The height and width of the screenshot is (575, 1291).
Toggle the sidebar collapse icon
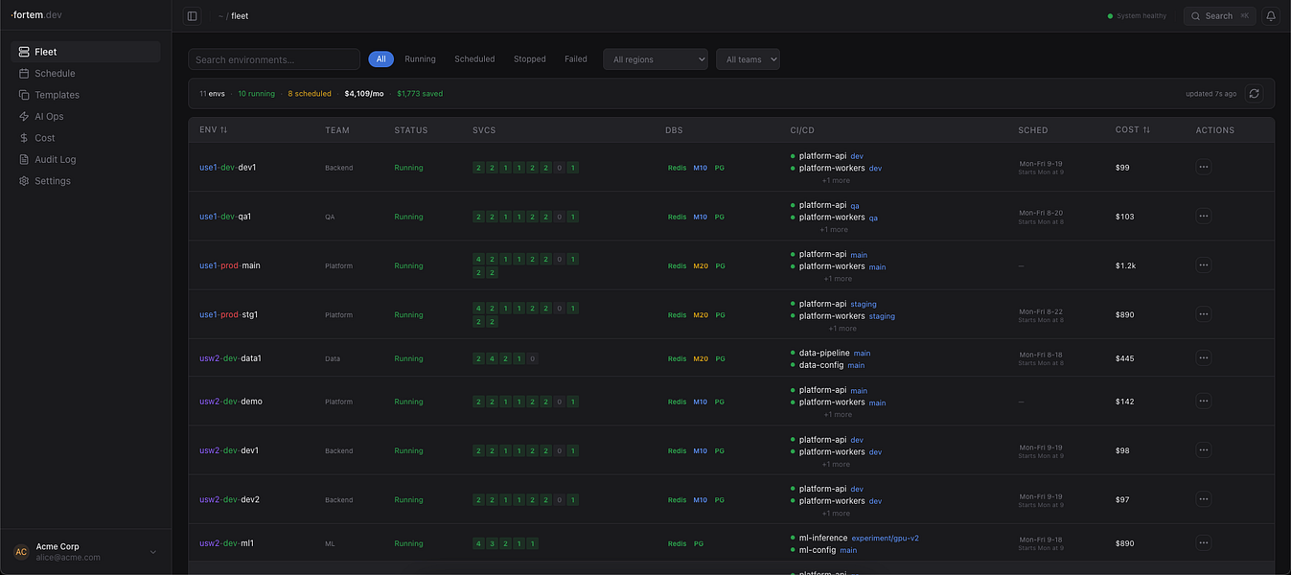point(192,16)
